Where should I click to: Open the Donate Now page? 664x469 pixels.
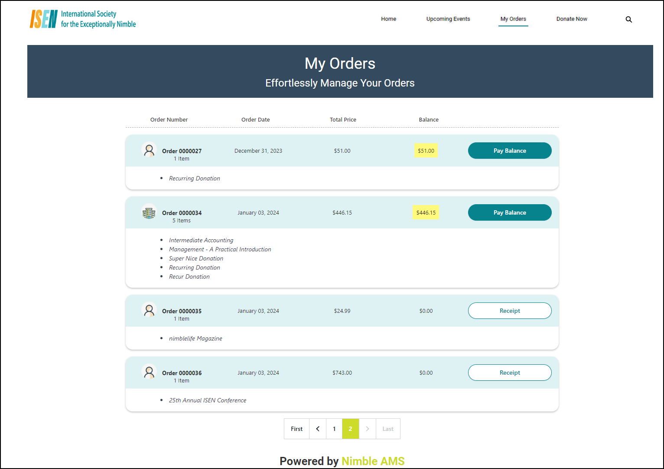coord(572,19)
